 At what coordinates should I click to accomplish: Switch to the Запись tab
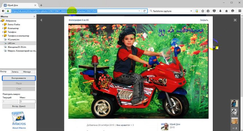pyautogui.click(x=15, y=72)
